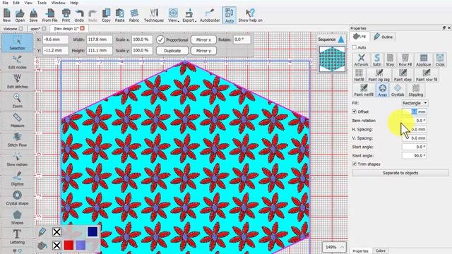452x254 pixels.
Task: Uncheck the Trim shapes checkbox
Action: [x=355, y=164]
